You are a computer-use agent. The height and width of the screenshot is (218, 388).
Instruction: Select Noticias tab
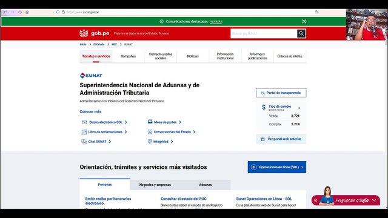pyautogui.click(x=193, y=56)
